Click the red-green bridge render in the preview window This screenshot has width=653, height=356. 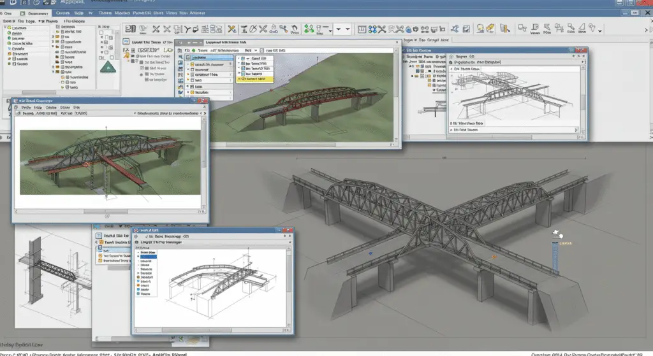pos(110,162)
